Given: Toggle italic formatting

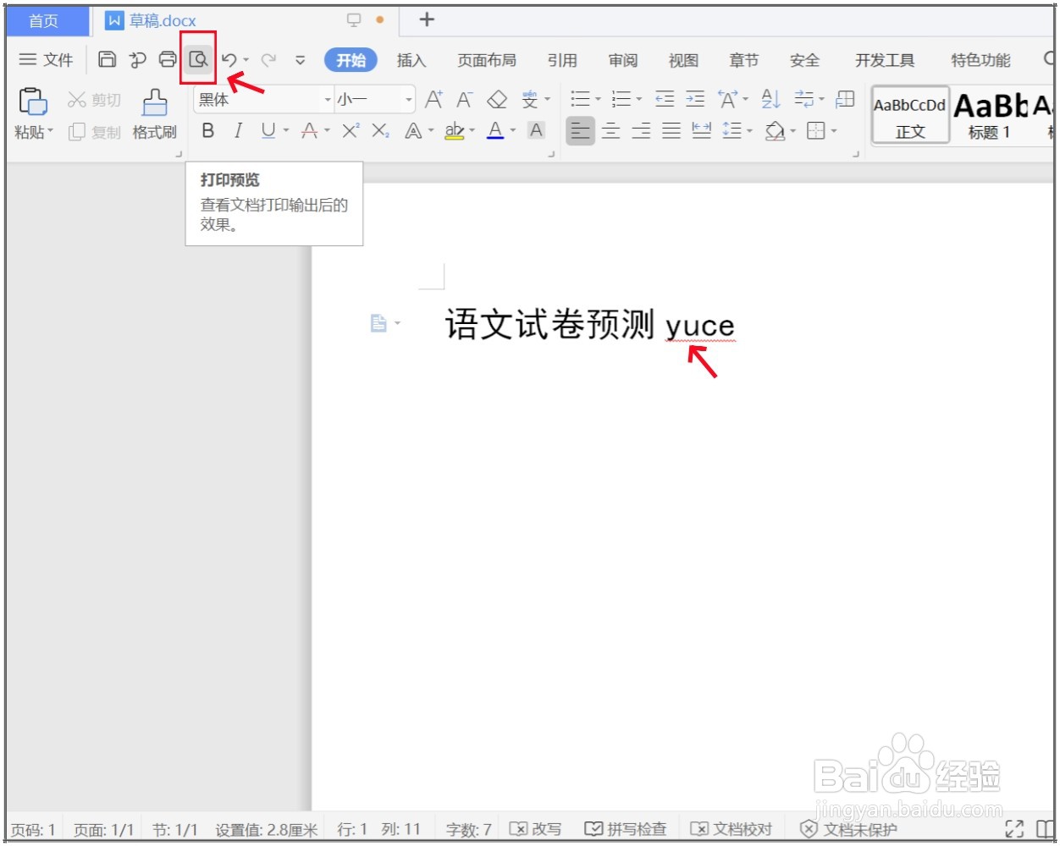Looking at the screenshot, I should point(238,131).
